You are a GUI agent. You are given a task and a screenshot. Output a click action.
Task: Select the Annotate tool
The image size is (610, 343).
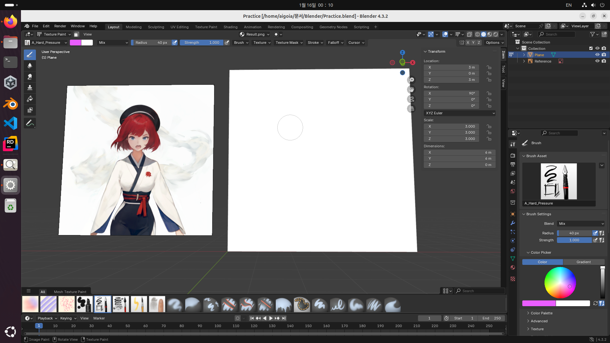click(30, 123)
